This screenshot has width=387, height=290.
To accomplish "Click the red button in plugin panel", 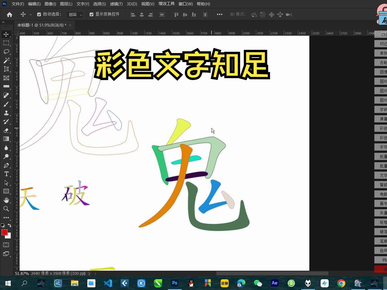I will click(381, 269).
